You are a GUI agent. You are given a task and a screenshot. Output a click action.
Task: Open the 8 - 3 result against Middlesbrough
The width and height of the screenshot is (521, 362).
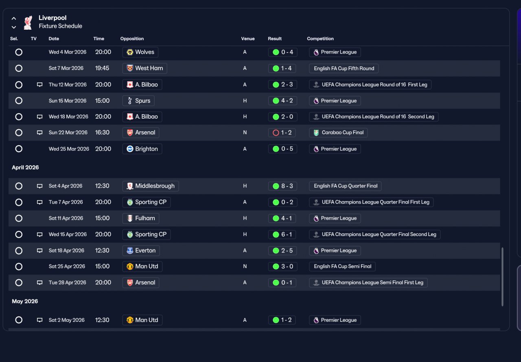pos(282,186)
